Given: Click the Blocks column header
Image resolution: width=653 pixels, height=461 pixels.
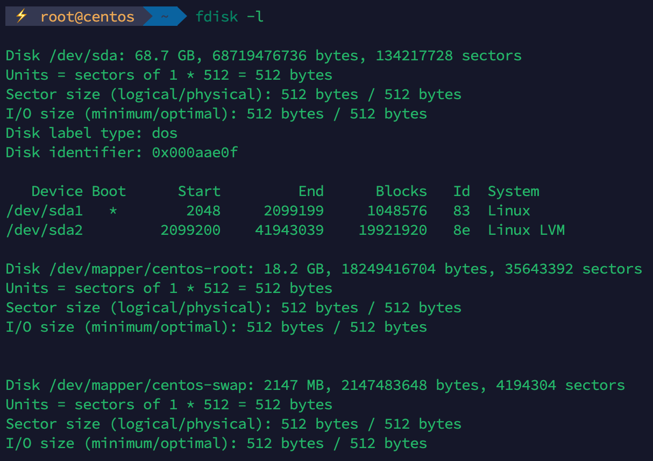Looking at the screenshot, I should [x=401, y=191].
